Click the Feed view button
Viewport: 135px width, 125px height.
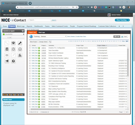(x=124, y=37)
